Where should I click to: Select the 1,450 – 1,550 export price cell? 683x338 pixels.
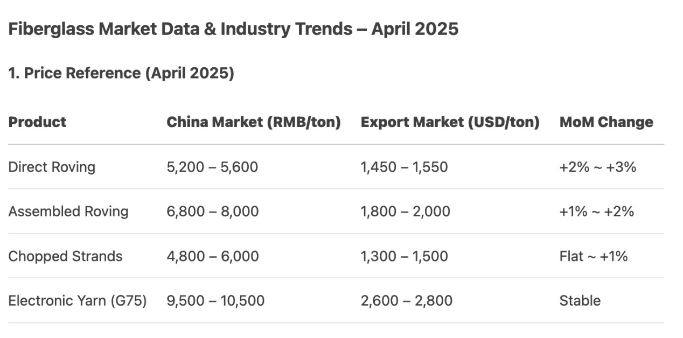[x=404, y=167]
